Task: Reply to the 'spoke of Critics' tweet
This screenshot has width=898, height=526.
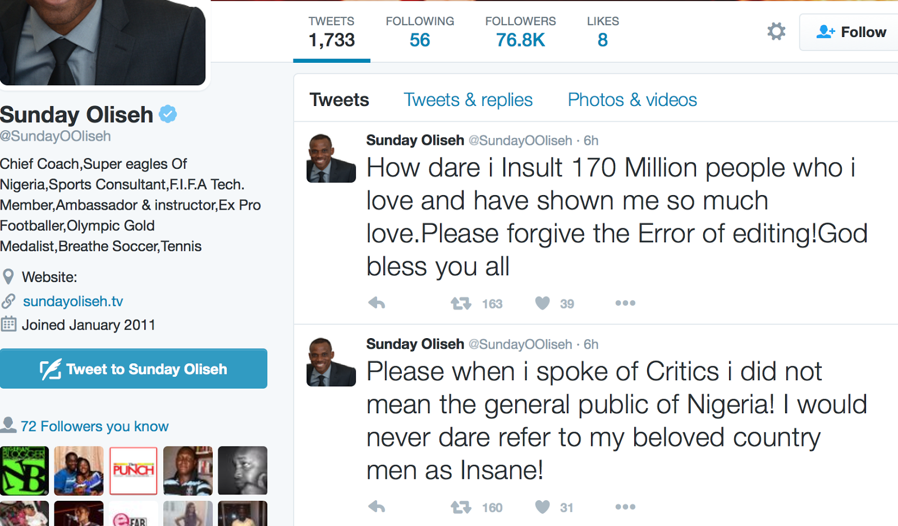Action: (x=377, y=507)
